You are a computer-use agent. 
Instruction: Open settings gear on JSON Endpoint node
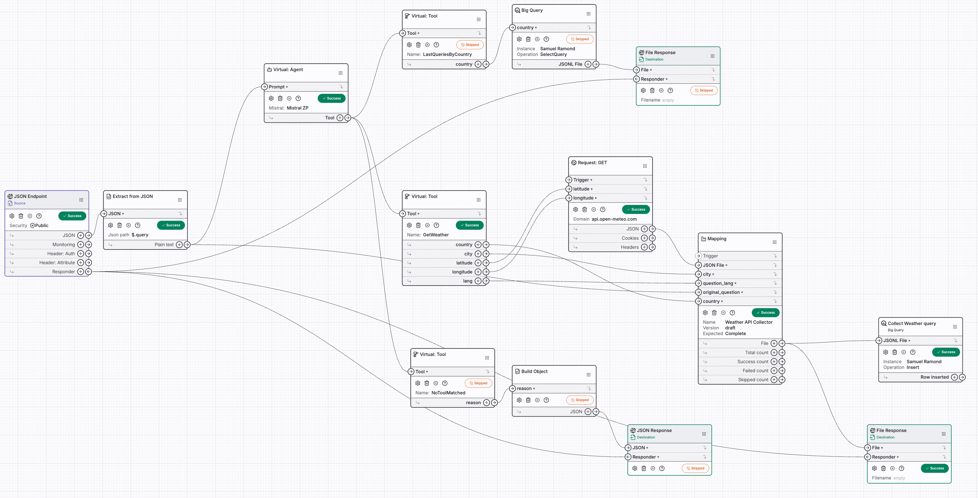[12, 216]
